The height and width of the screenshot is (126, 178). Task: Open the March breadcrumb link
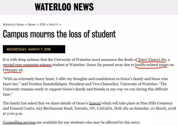coord(54,25)
